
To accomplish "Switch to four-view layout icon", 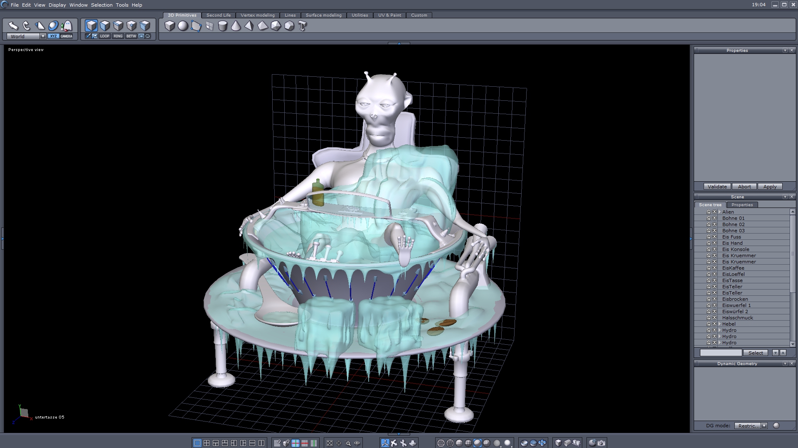I will [x=207, y=443].
